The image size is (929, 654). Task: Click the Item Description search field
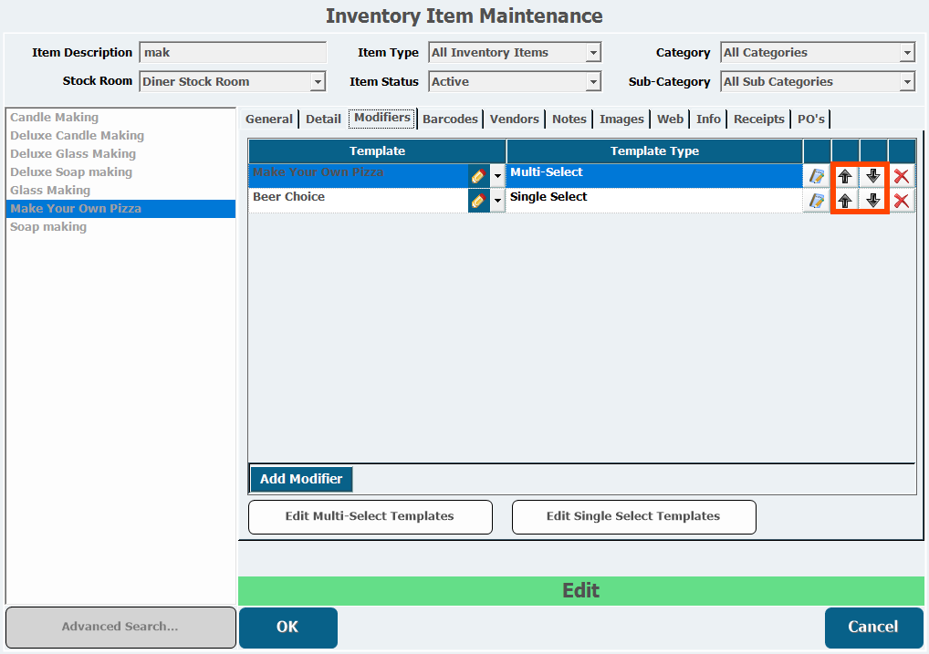coord(233,53)
